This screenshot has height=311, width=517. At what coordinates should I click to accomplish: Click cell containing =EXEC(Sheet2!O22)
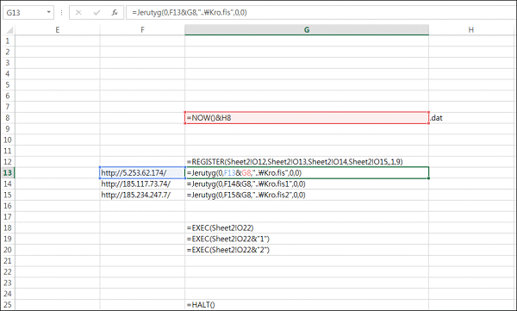point(307,228)
